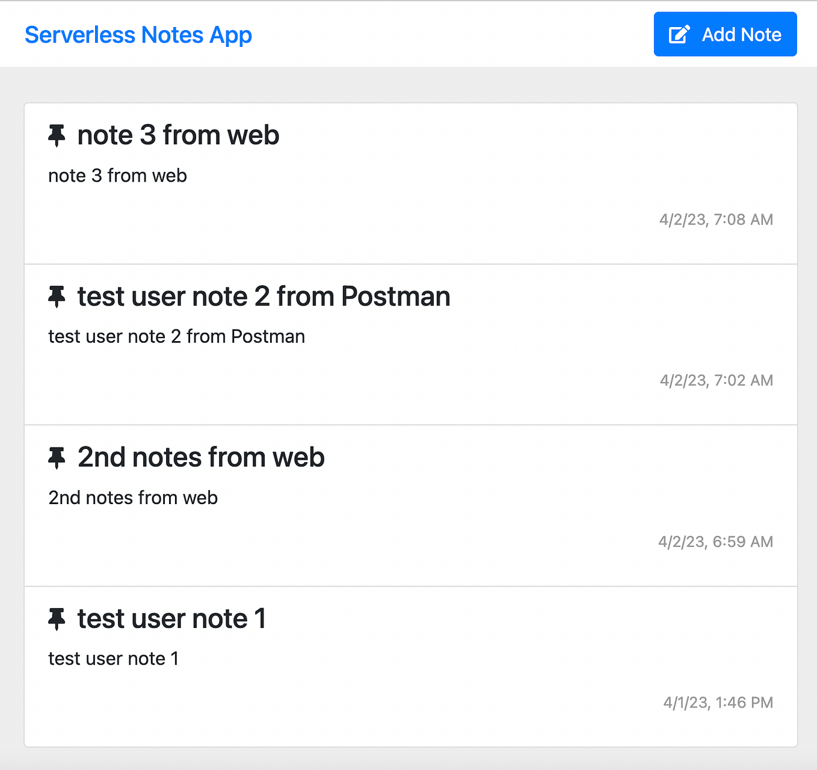Select the '2nd notes from web' heading

pos(201,457)
